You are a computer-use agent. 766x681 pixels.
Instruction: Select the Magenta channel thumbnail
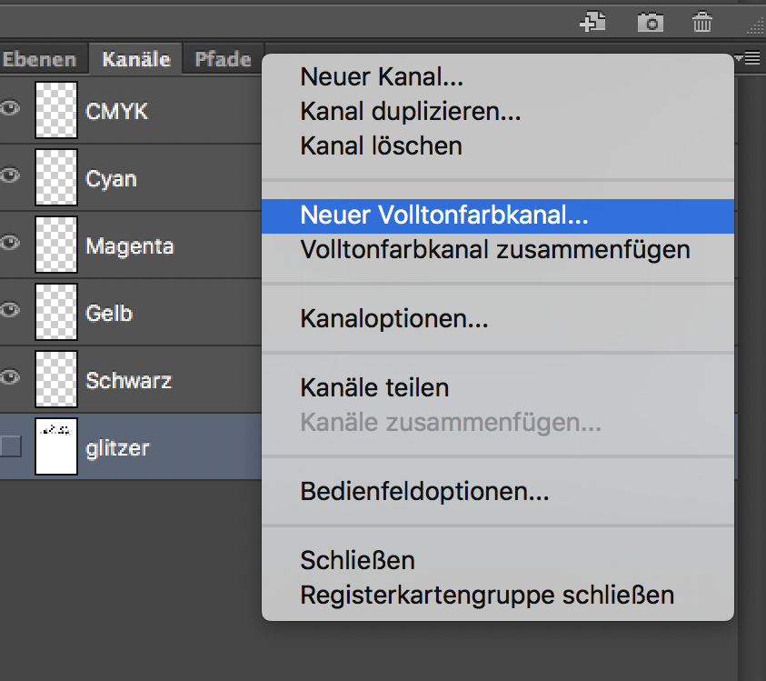(55, 245)
